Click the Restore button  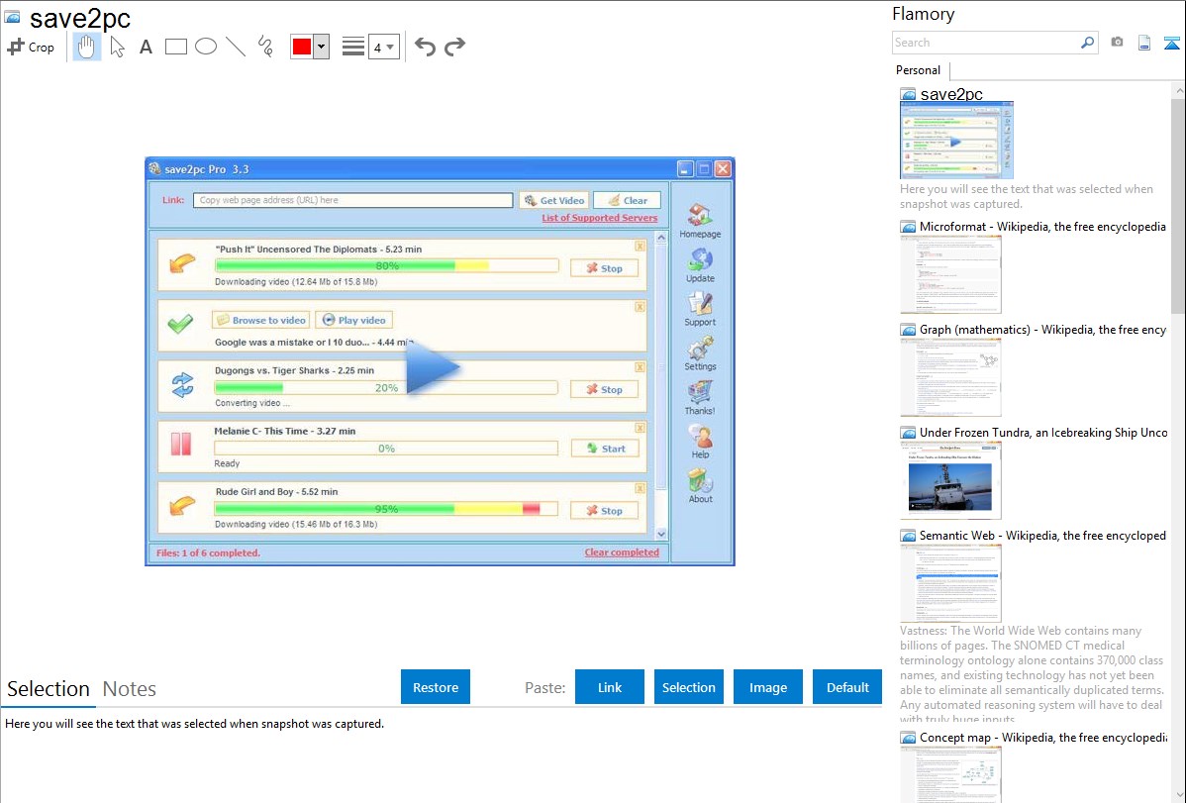[436, 687]
